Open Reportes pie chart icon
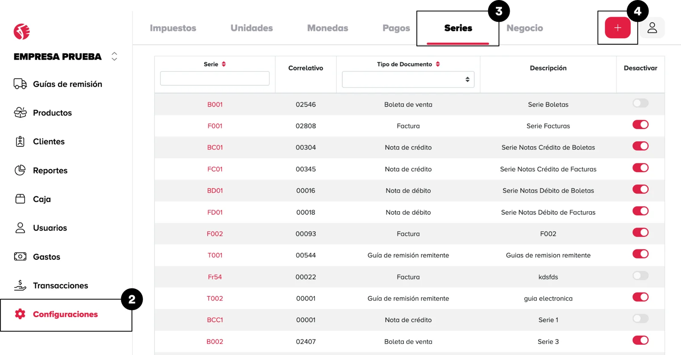The image size is (681, 355). [x=20, y=170]
